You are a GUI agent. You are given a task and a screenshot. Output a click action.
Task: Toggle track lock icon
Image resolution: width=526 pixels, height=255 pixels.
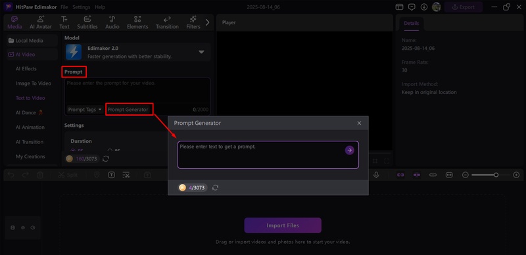(x=12, y=228)
